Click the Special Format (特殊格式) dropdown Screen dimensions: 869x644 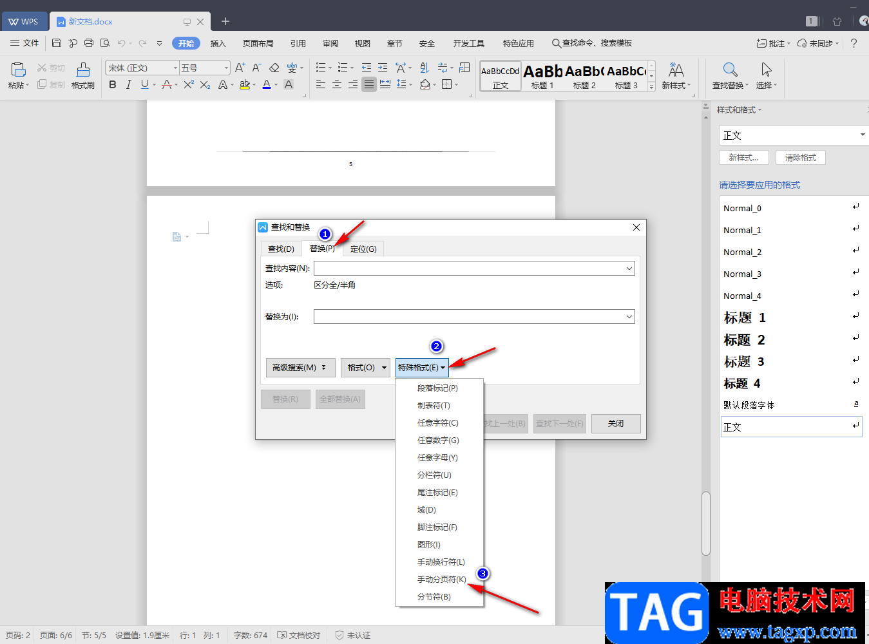(x=422, y=368)
